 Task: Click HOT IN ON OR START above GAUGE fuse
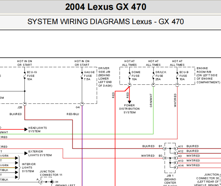pos(82,63)
